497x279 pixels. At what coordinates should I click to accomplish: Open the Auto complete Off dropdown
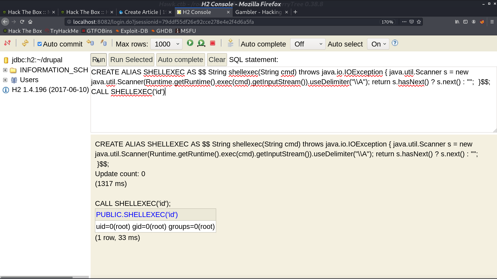pyautogui.click(x=308, y=44)
